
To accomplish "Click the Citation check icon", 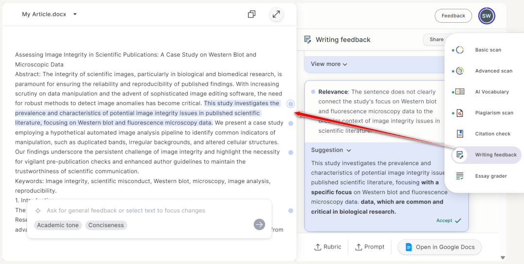I will 459,134.
